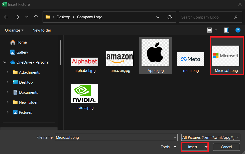The image size is (245, 154).
Task: Go back with the left arrow
Action: click(x=6, y=17)
